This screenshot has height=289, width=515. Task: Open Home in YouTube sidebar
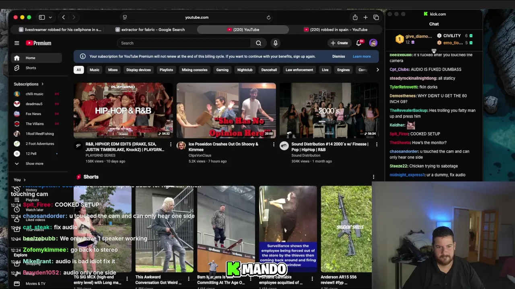(x=37, y=58)
